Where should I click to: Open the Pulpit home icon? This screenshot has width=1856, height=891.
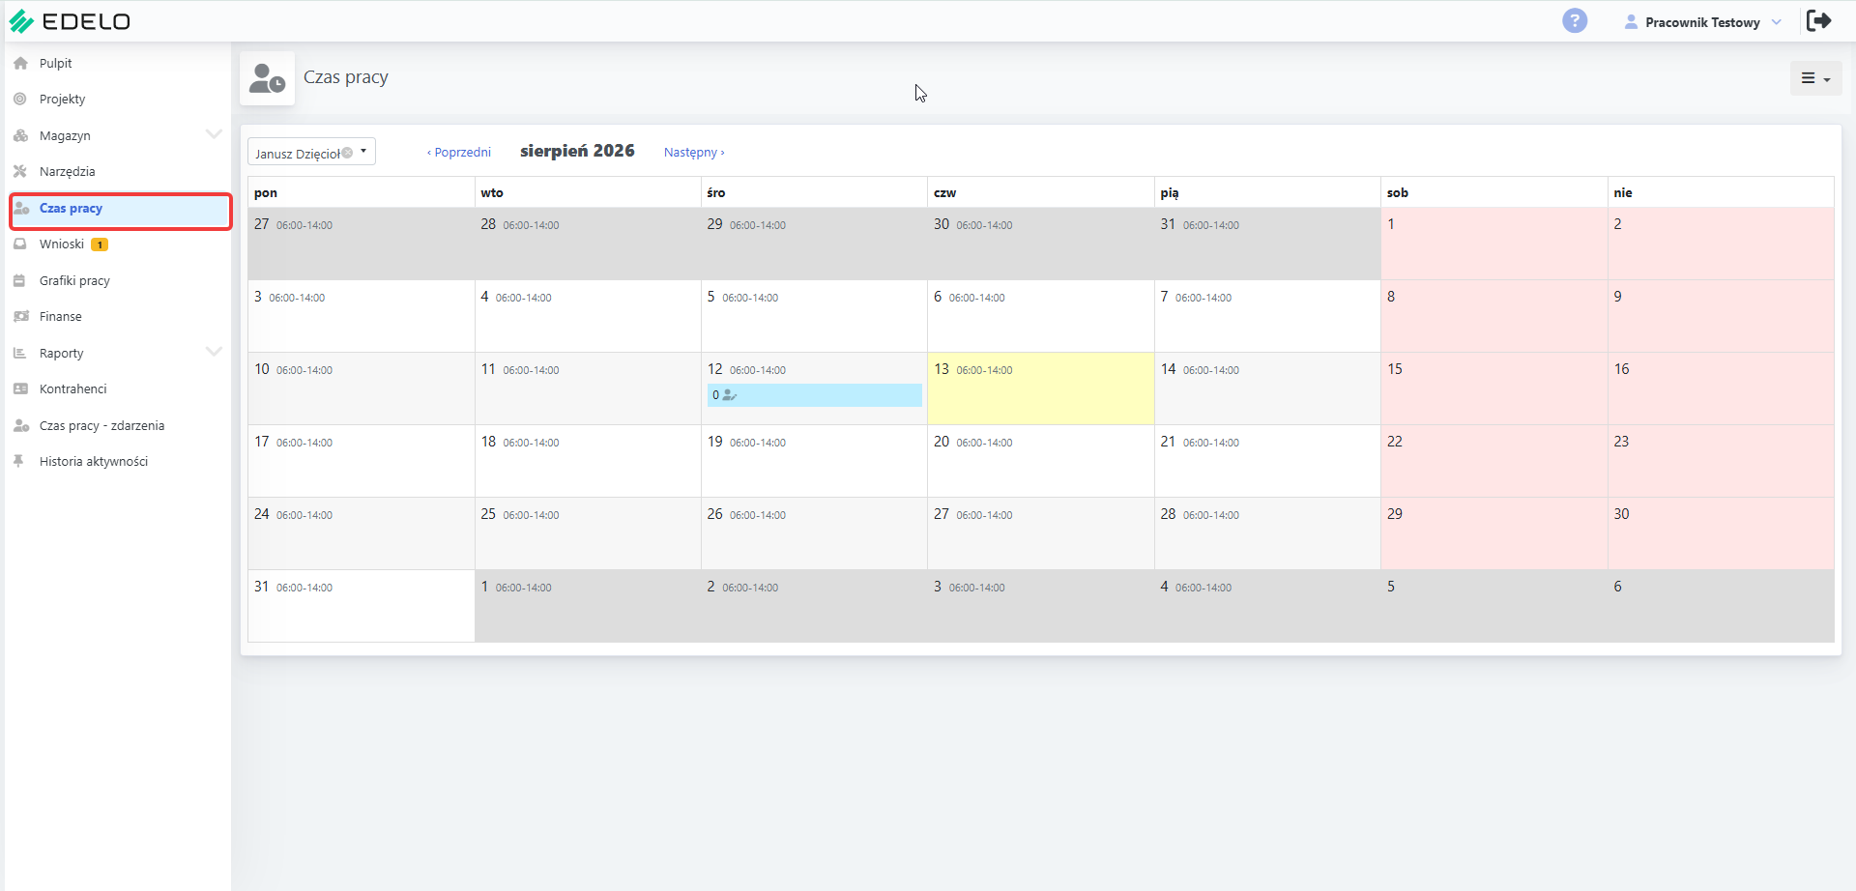(20, 63)
